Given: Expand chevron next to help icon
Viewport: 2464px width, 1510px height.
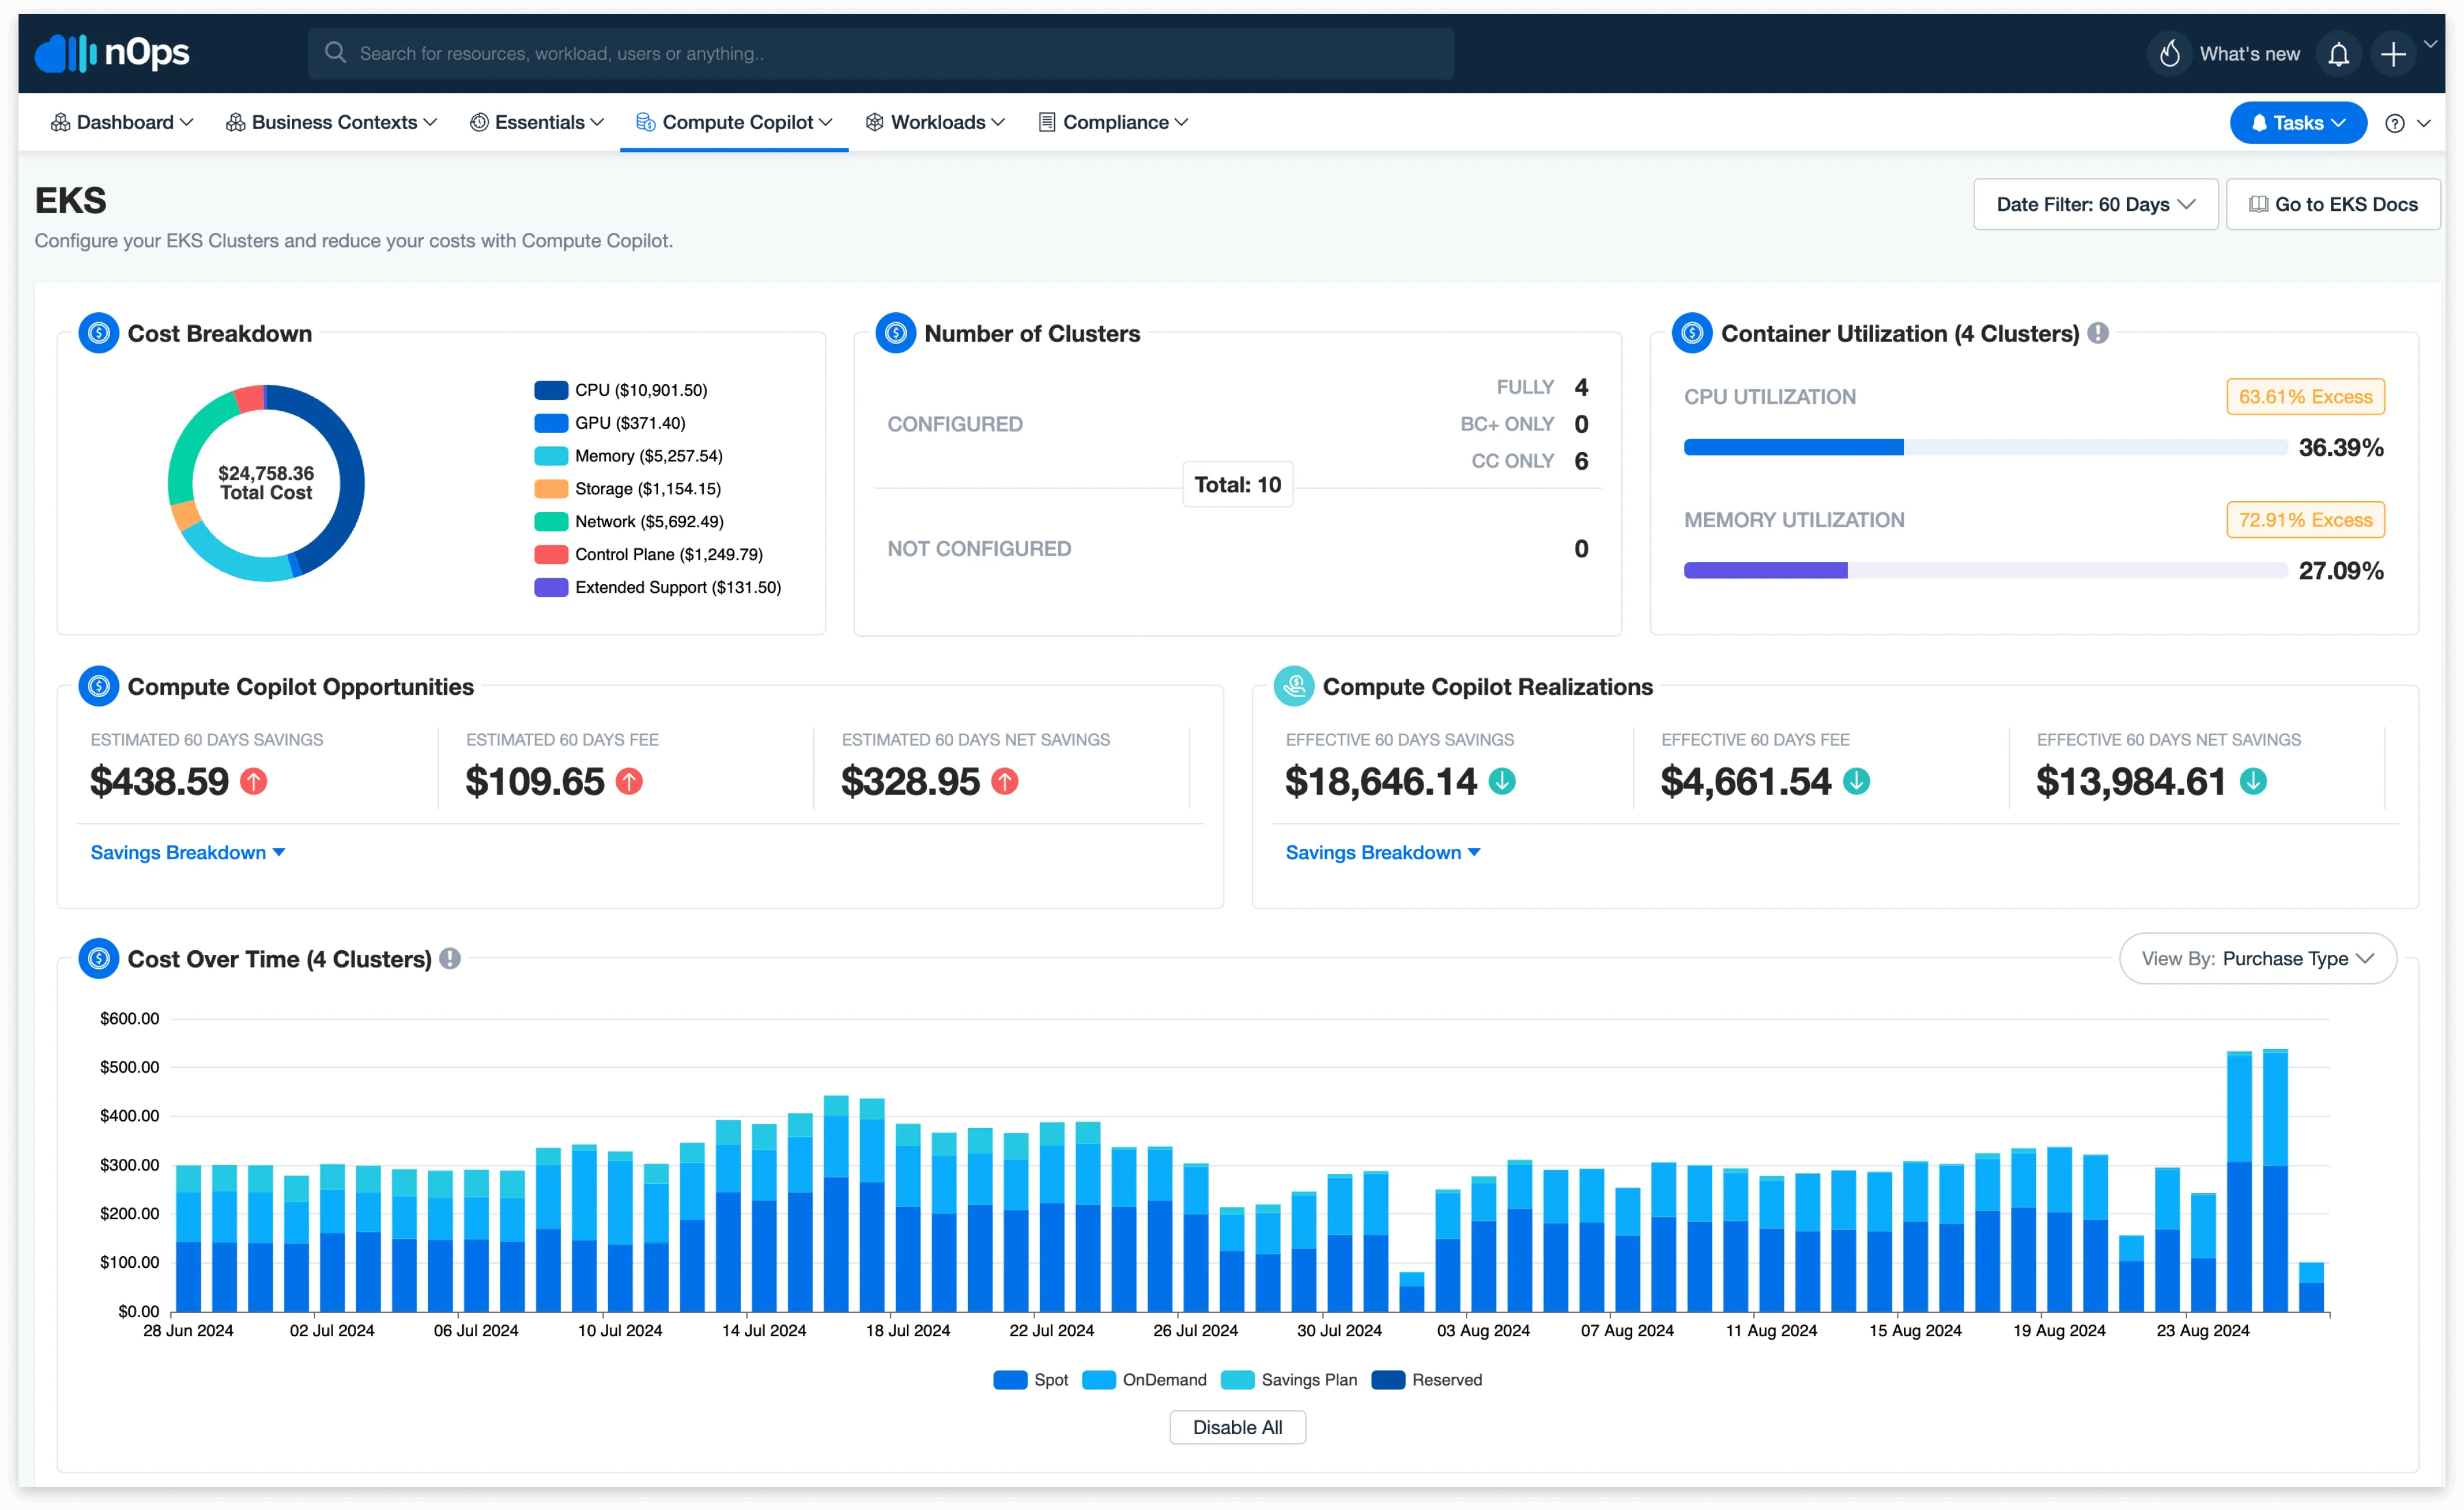Looking at the screenshot, I should [2424, 123].
